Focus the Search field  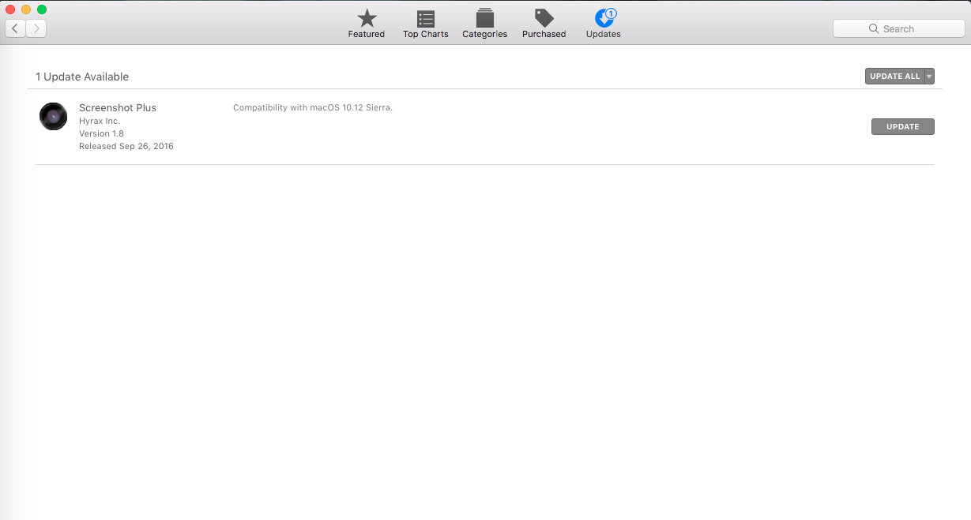899,28
